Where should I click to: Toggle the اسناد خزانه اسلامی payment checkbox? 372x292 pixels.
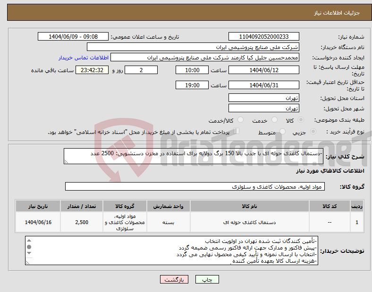coord(237,131)
